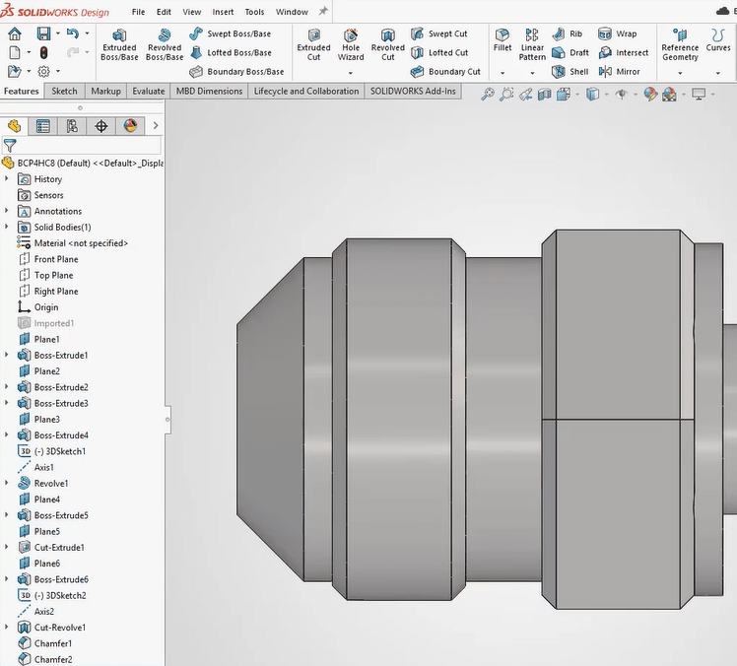
Task: Pin the menu bar
Action: pos(323,11)
